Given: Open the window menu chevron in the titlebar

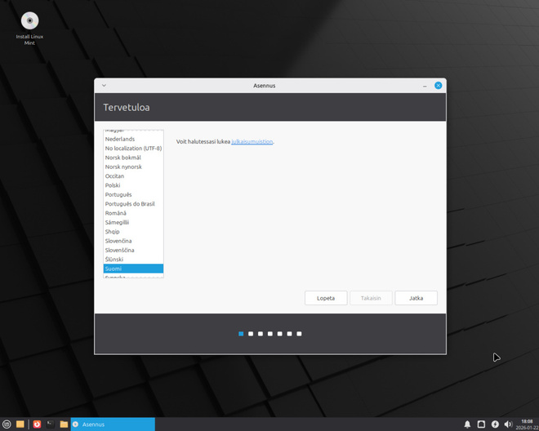Looking at the screenshot, I should [104, 86].
